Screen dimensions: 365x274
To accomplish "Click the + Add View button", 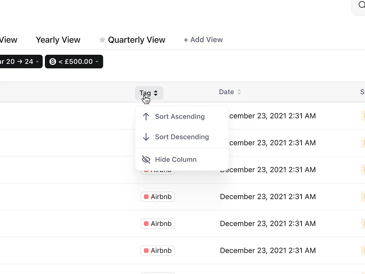I will pyautogui.click(x=203, y=40).
